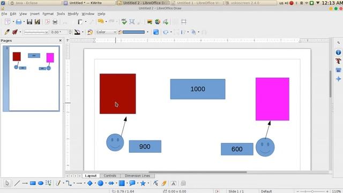Expand the Curve tool dropdown arrow
The height and width of the screenshot is (193, 343).
pyautogui.click(x=63, y=183)
